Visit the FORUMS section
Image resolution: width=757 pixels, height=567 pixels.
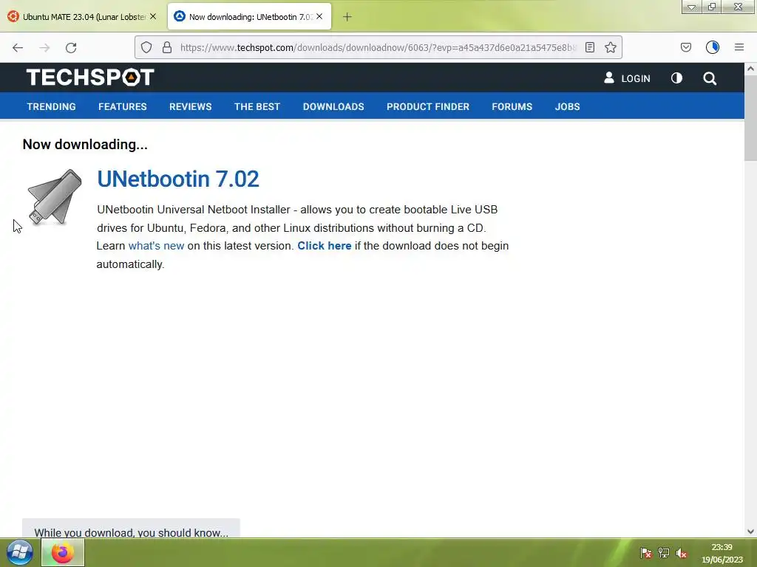pos(512,106)
